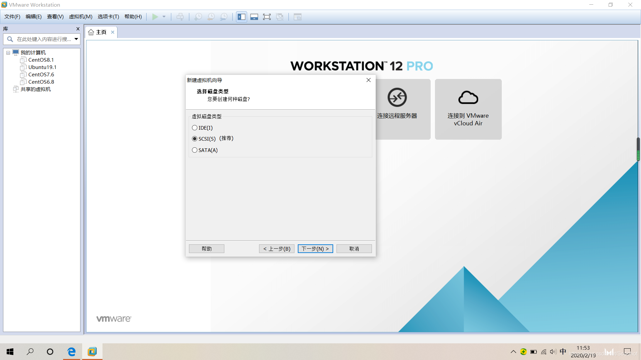Image resolution: width=641 pixels, height=360 pixels.
Task: Open the 编辑(E) menu
Action: (x=34, y=17)
